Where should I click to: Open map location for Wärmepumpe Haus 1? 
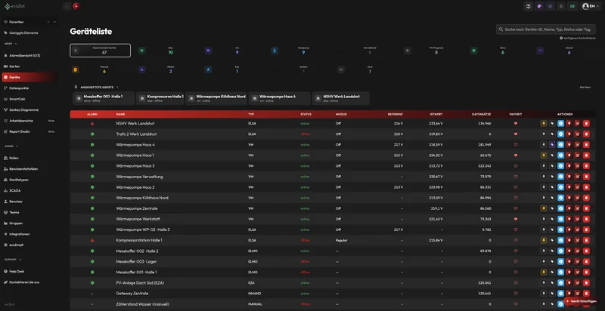(x=569, y=155)
